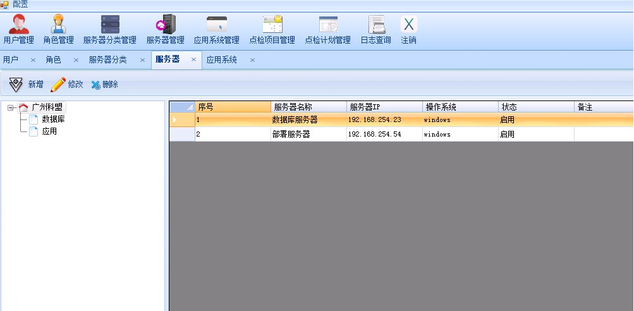Click the 数据库服务器 name cell
The height and width of the screenshot is (311, 634).
pyautogui.click(x=309, y=119)
